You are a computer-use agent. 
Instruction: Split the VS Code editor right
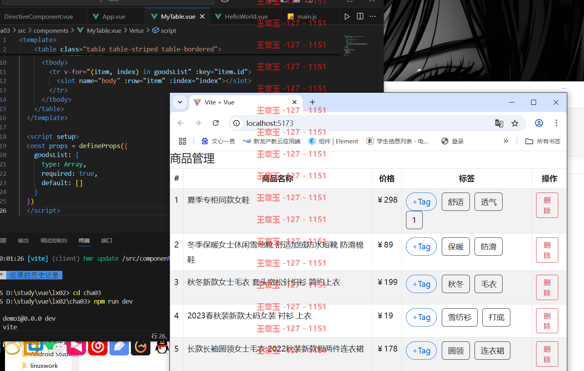(x=360, y=16)
